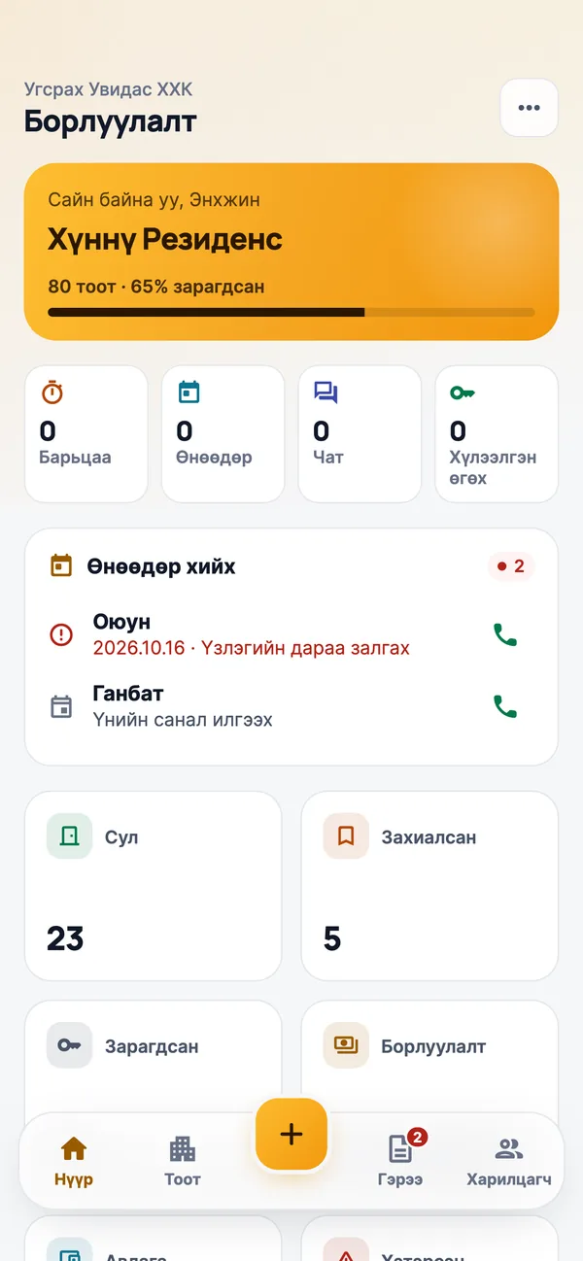The image size is (583, 1261).
Task: Tap the calendar icon beside Ганбат
Action: (x=61, y=706)
